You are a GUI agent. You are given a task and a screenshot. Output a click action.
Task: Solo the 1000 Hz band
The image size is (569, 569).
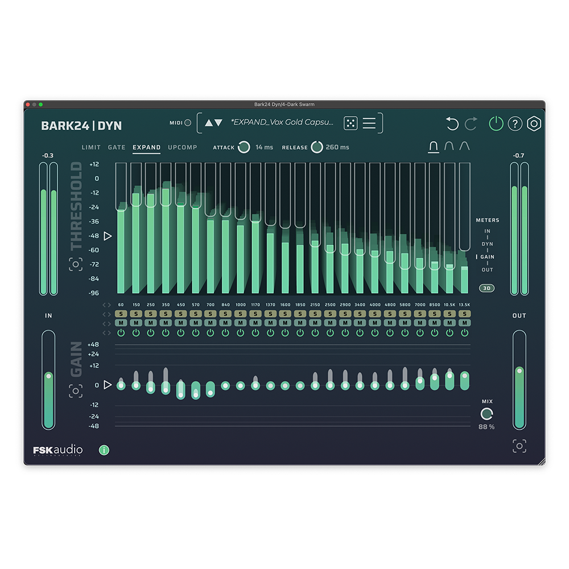240,314
